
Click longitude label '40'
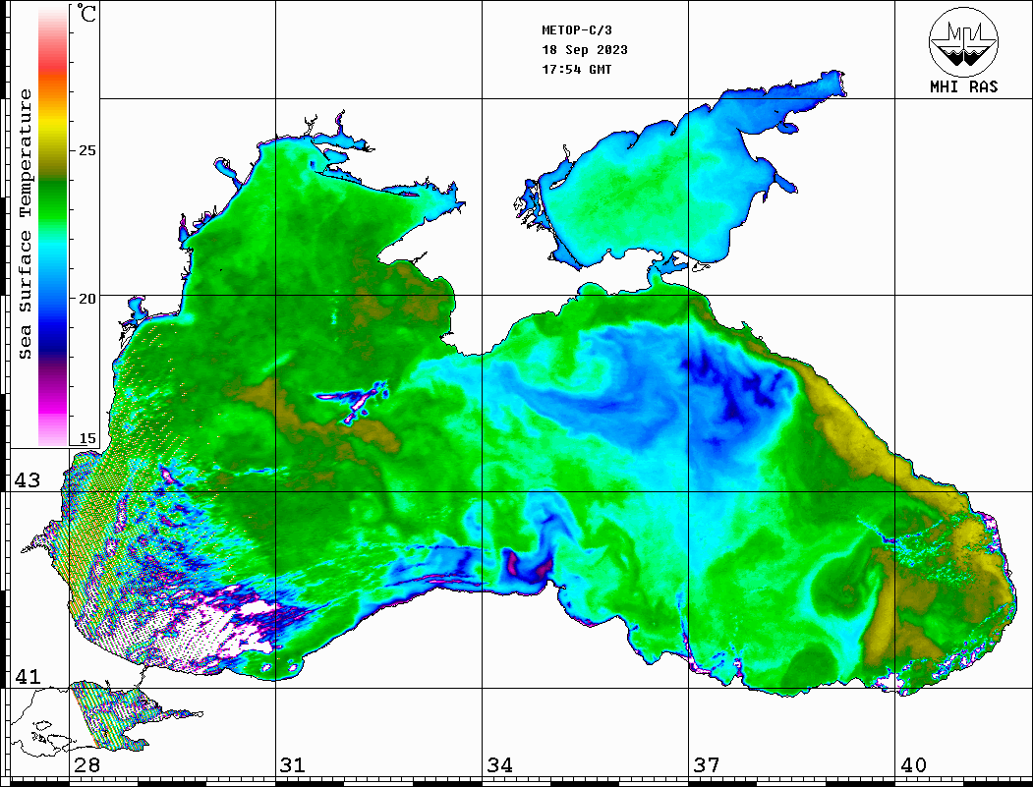point(913,765)
